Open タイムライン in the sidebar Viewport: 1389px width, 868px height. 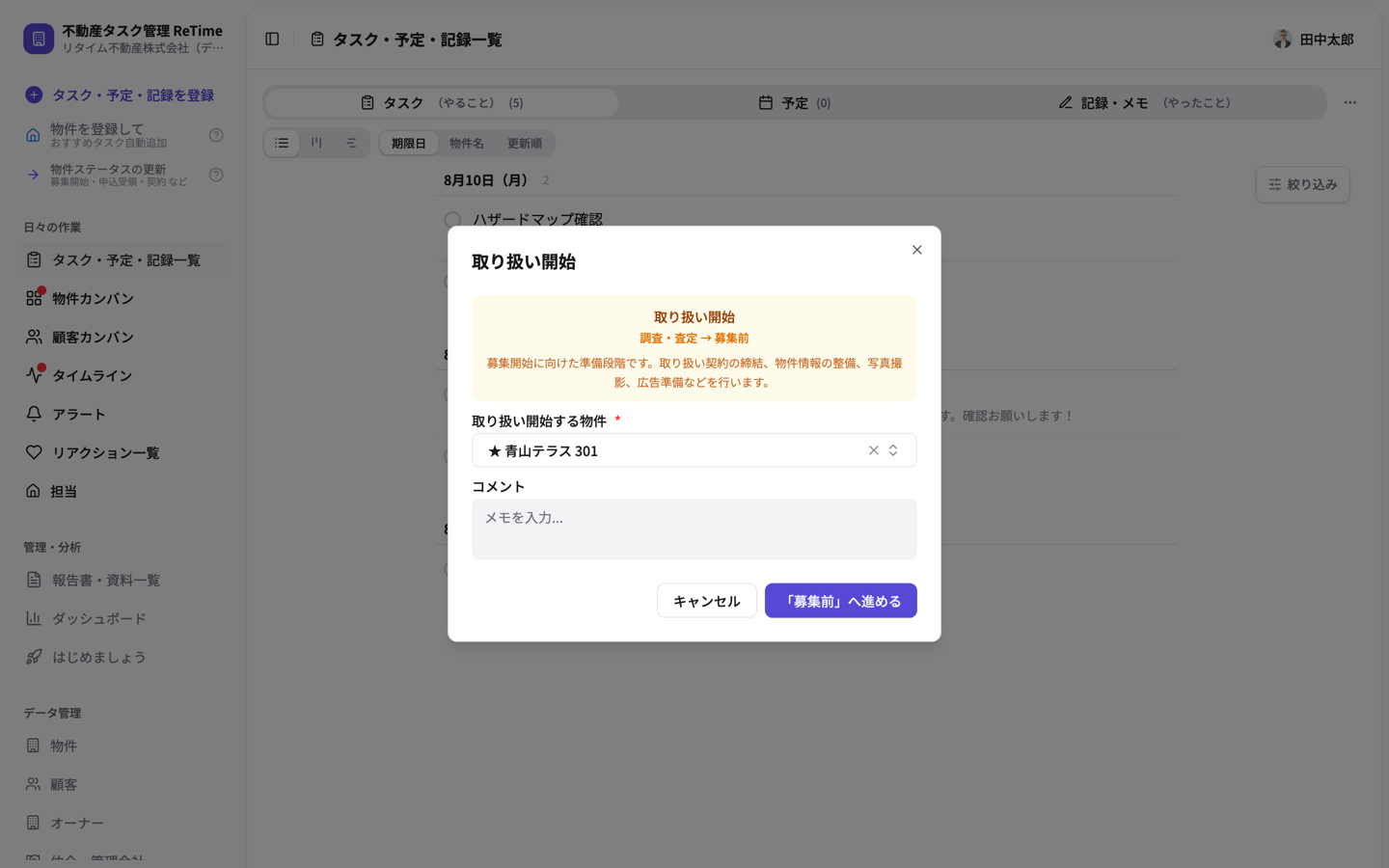[123, 375]
